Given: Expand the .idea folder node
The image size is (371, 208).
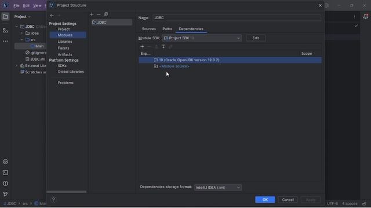Looking at the screenshot, I should click(x=22, y=34).
